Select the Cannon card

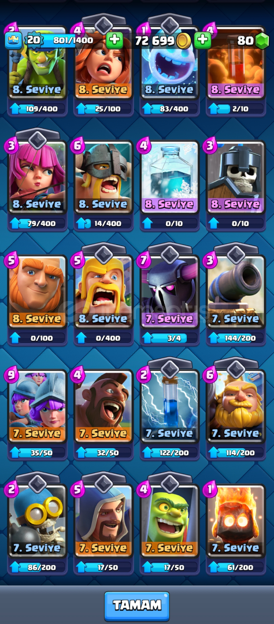point(236,292)
